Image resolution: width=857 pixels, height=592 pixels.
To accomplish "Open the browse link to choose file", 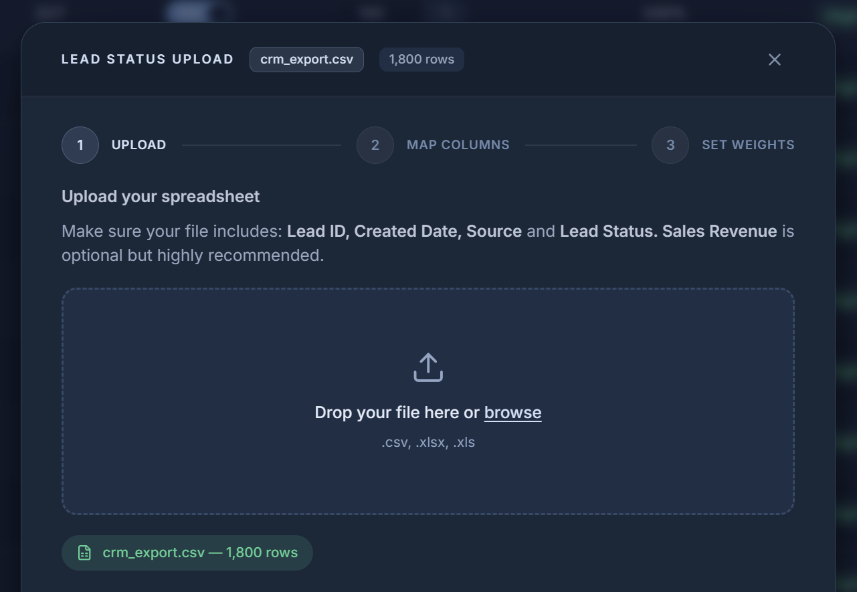I will [513, 413].
